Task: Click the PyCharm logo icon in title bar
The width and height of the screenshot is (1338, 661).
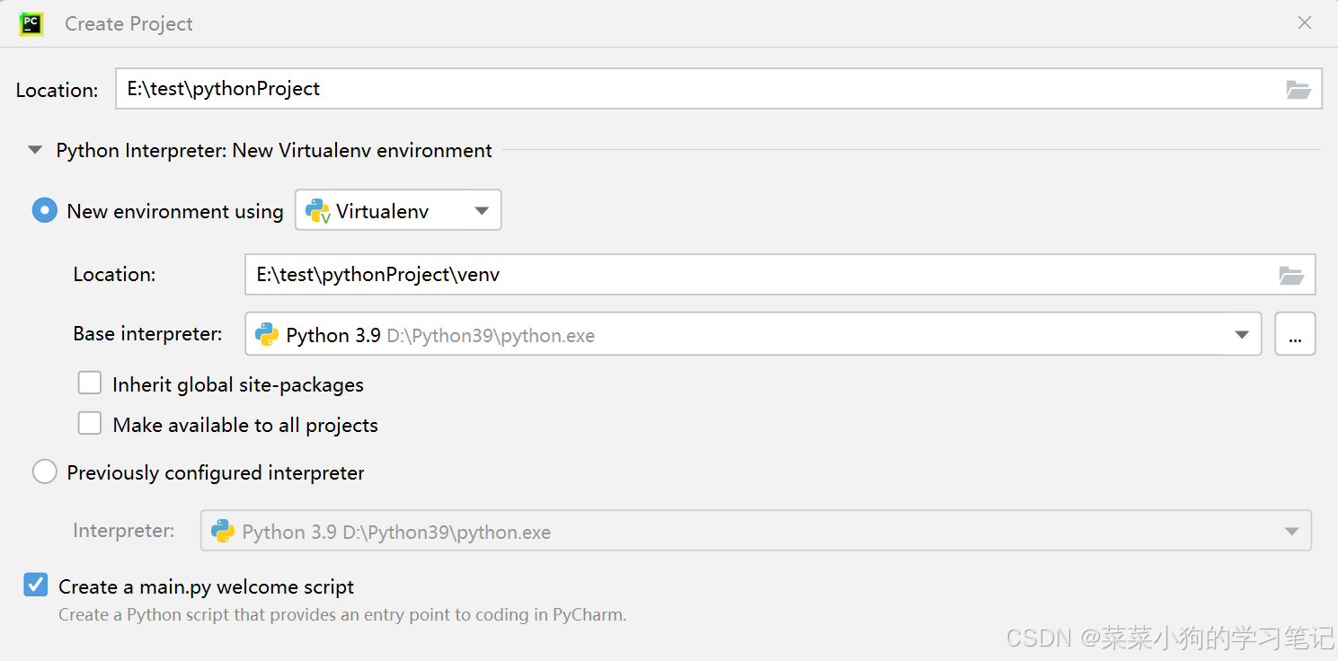Action: [31, 23]
